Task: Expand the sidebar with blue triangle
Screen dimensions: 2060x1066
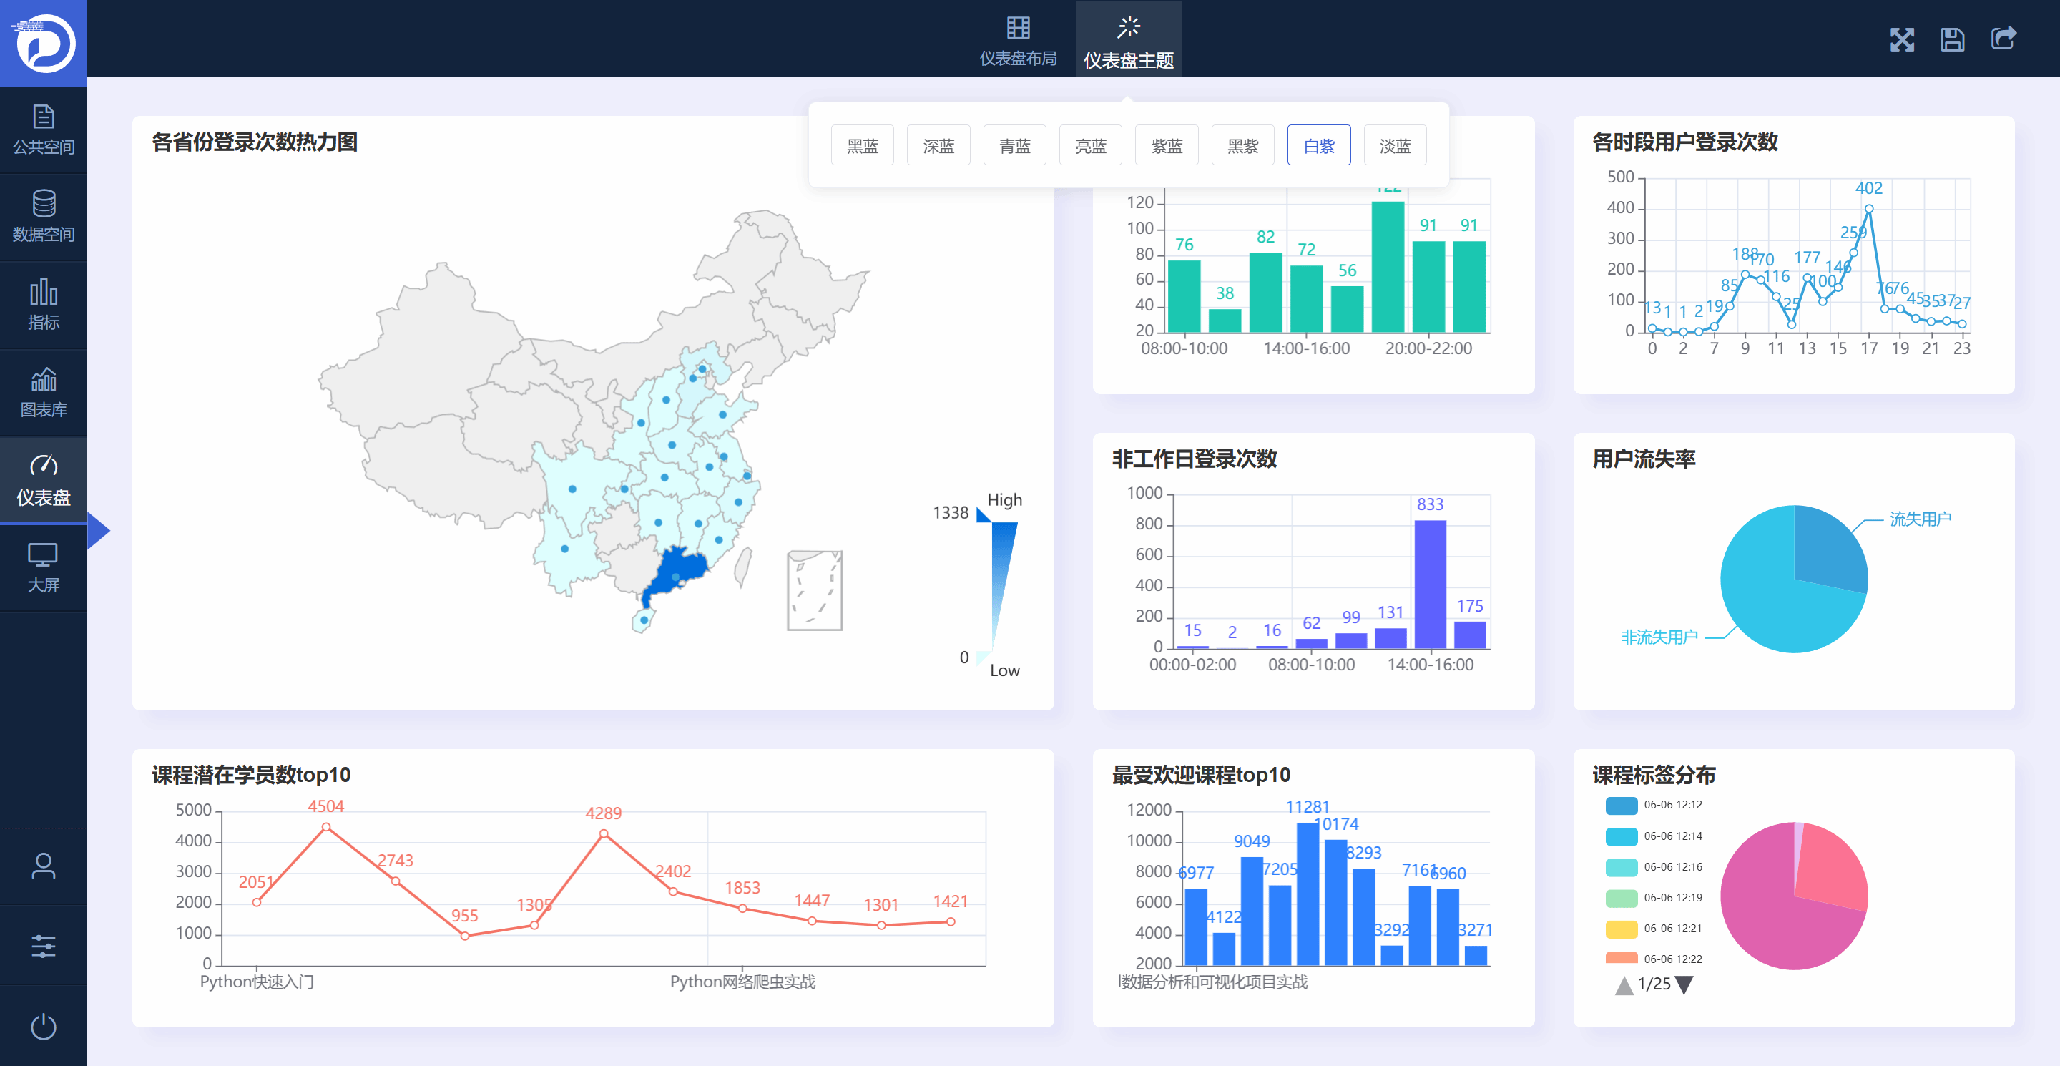Action: coord(97,531)
